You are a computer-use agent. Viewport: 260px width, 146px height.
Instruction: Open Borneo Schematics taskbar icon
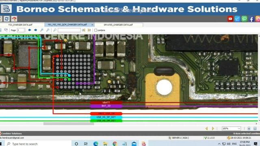coord(143,144)
